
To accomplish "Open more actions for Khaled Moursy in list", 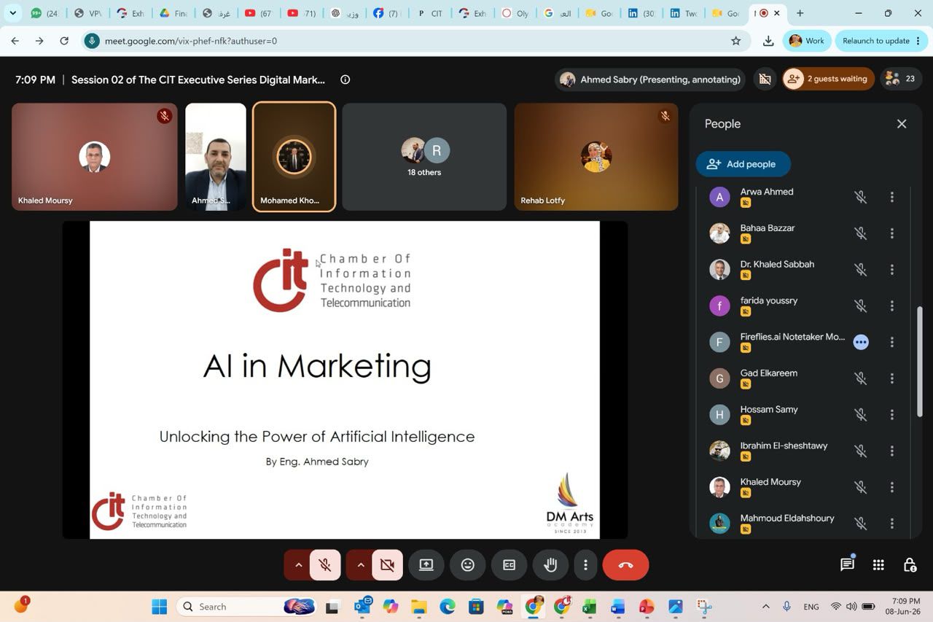I will coord(891,487).
